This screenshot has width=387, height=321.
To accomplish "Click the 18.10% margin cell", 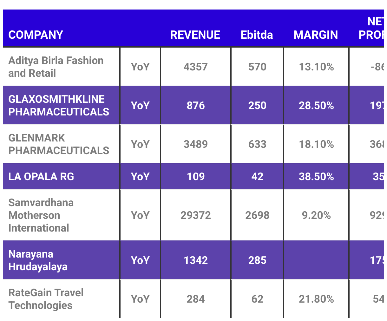I will click(316, 144).
